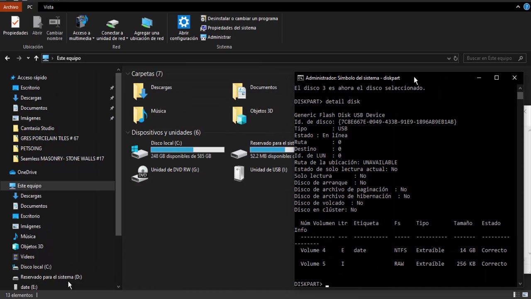Collapse the ribbon with the chevron

pos(518,7)
